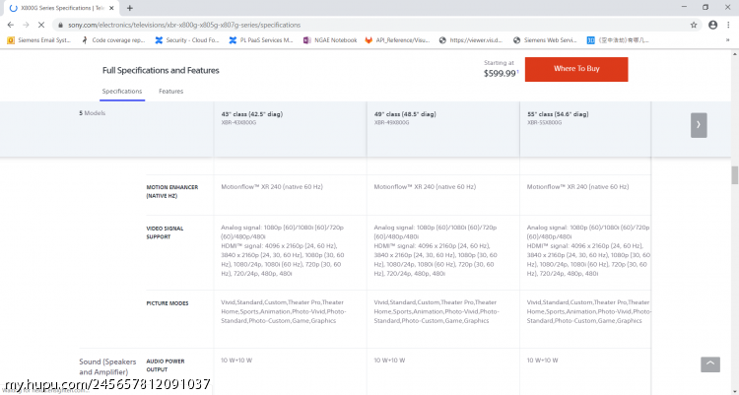Viewport: 739px width, 395px height.
Task: Open API_Reference/Visu... bookmark
Action: tap(397, 40)
